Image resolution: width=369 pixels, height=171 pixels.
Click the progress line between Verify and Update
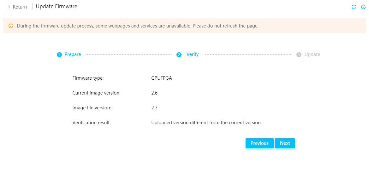pyautogui.click(x=248, y=55)
